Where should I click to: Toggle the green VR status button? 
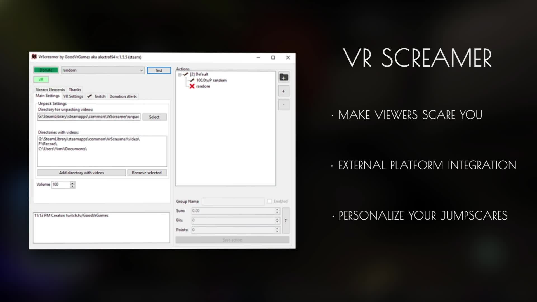(41, 80)
